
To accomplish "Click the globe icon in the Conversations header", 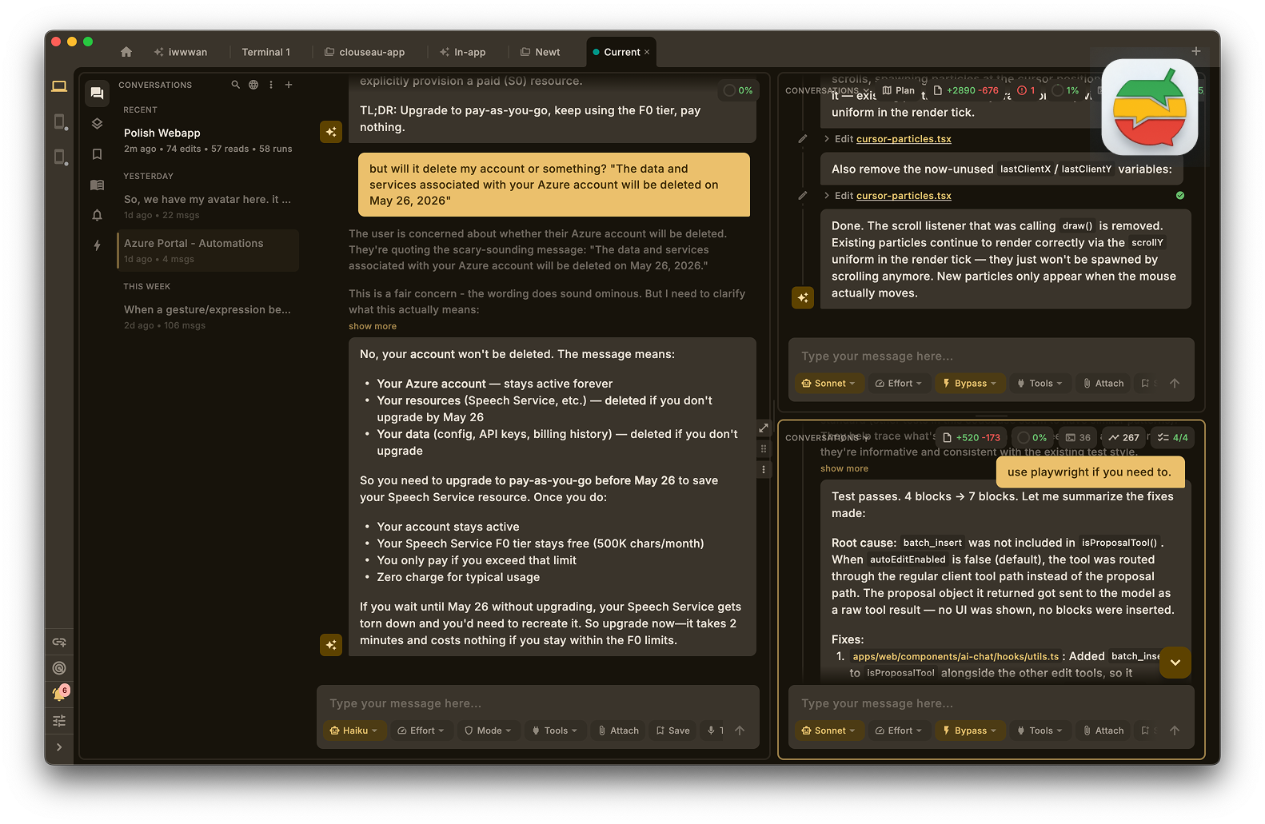I will (253, 85).
